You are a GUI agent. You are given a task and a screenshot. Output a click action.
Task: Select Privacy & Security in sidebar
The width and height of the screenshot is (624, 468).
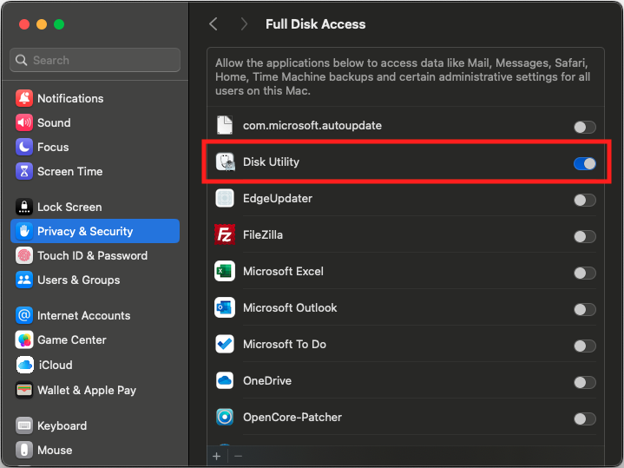click(x=95, y=231)
